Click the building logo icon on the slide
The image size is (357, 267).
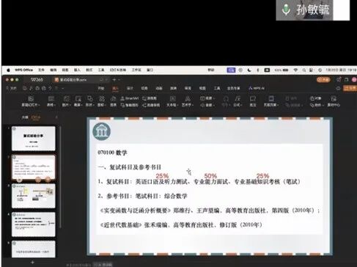(101, 132)
